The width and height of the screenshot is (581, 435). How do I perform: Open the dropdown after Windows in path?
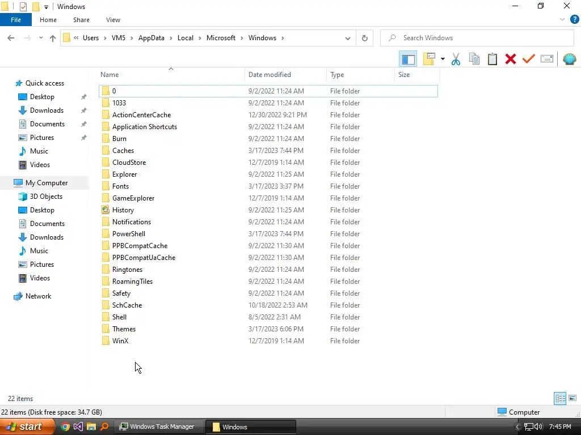[283, 38]
